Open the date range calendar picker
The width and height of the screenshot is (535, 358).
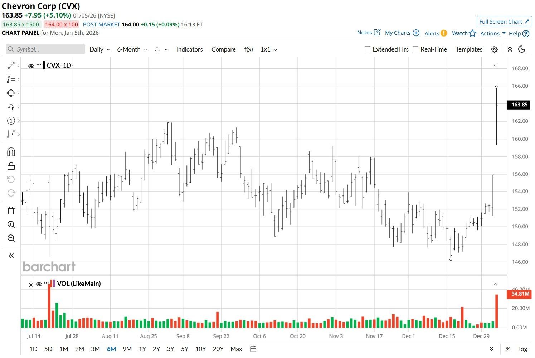coord(253,349)
